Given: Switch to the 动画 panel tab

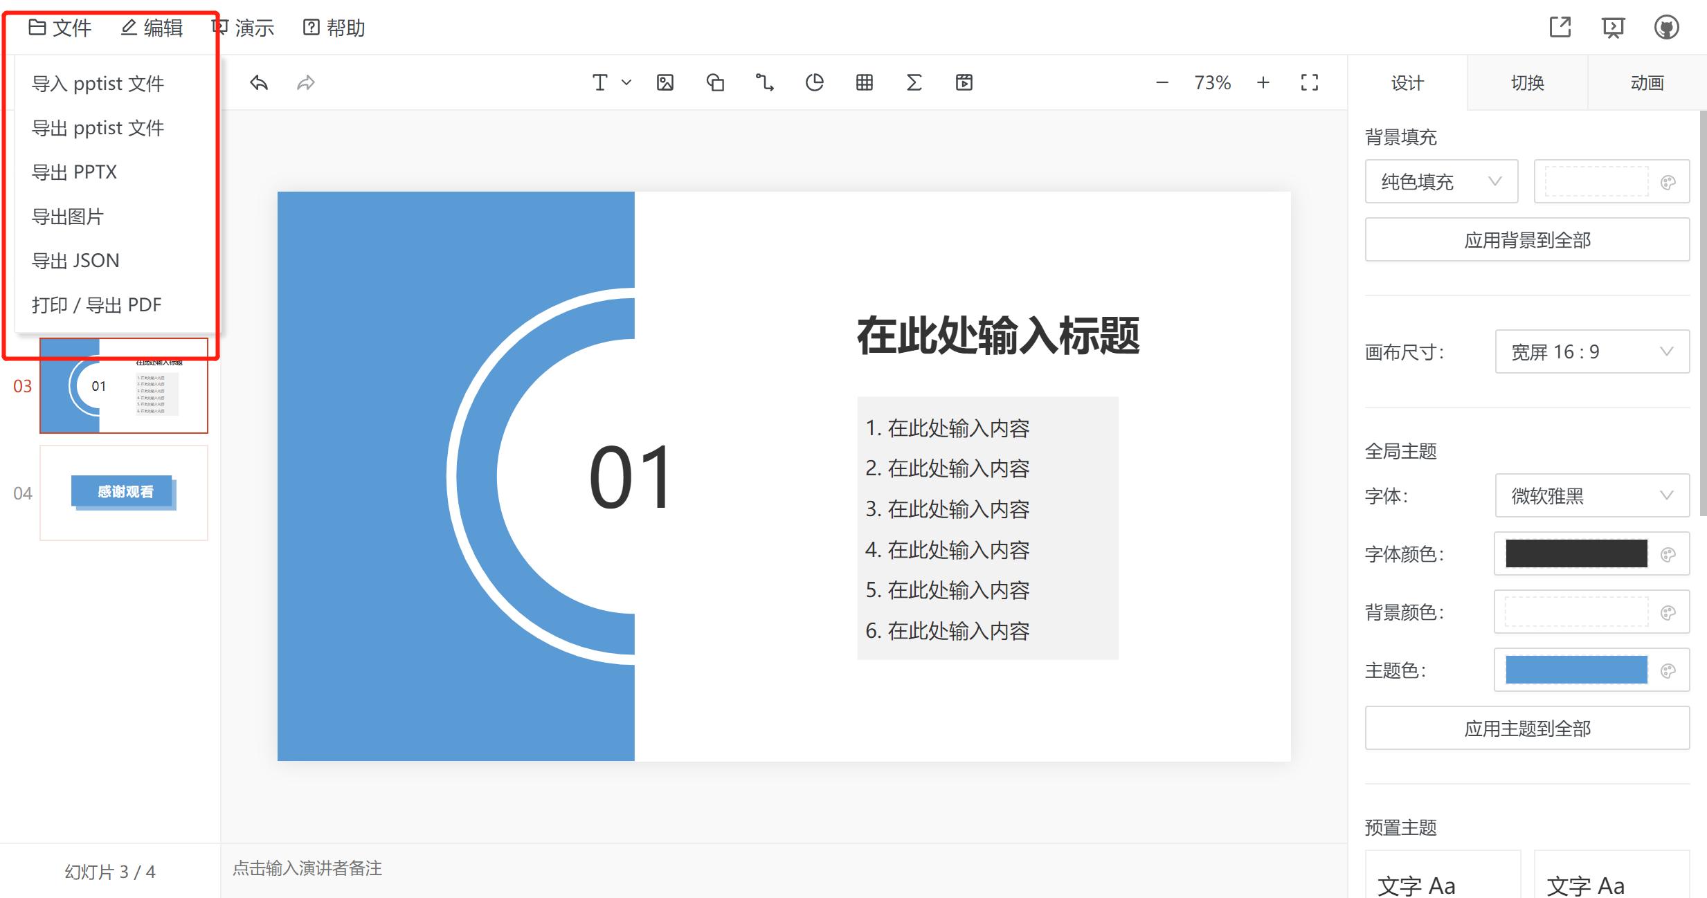Looking at the screenshot, I should 1646,82.
